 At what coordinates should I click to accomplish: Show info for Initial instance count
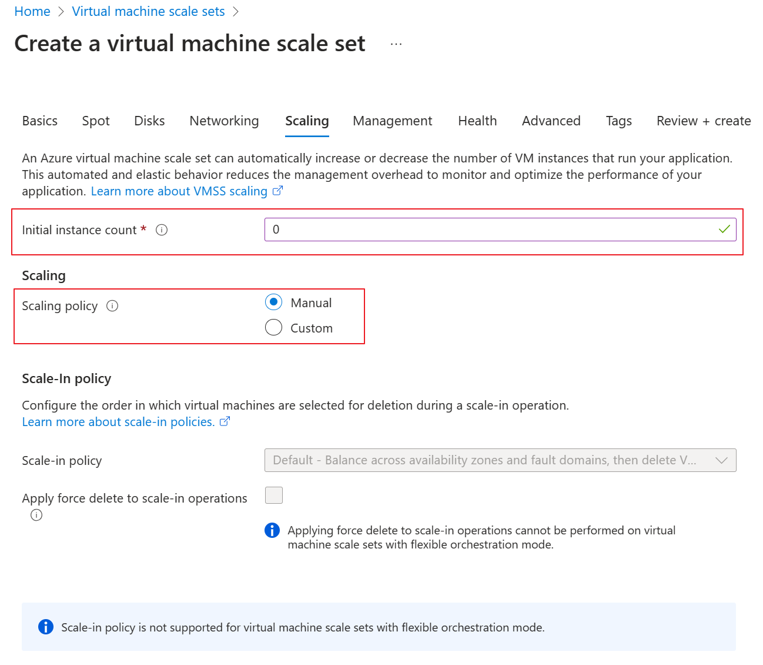point(162,230)
